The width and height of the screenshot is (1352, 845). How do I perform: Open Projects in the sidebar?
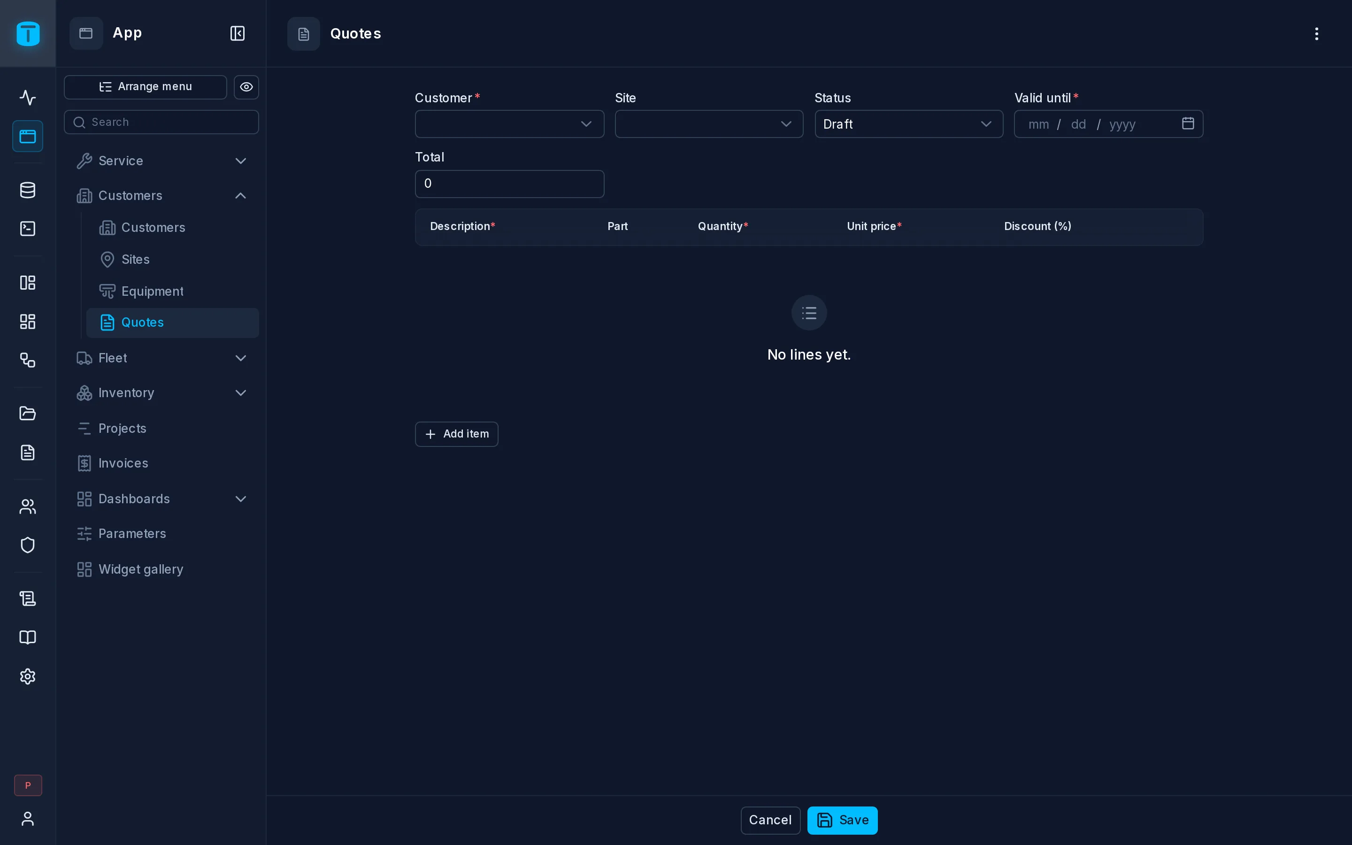click(161, 429)
